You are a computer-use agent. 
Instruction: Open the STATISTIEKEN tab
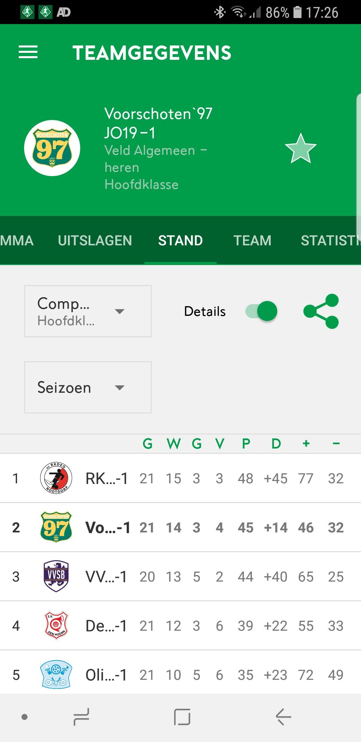point(331,241)
